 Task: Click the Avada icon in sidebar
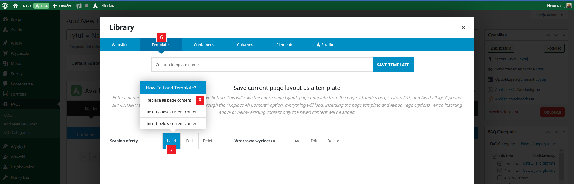(5, 30)
